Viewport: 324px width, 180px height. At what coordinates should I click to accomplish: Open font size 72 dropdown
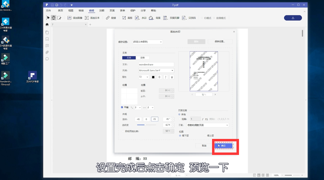point(143,77)
